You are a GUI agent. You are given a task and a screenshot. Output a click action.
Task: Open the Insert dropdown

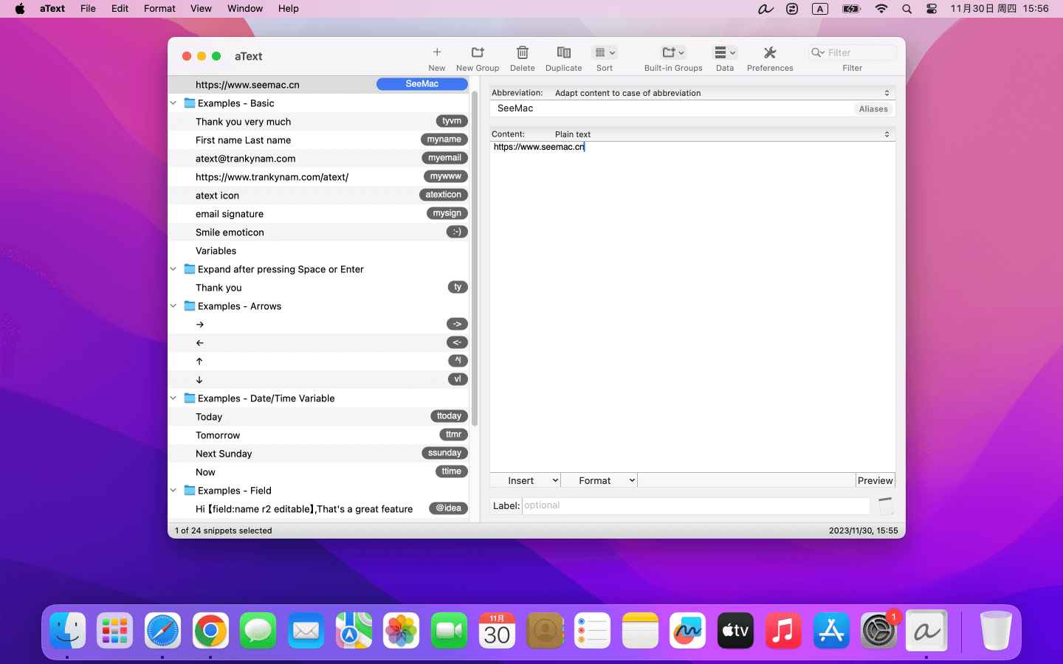[x=525, y=480]
